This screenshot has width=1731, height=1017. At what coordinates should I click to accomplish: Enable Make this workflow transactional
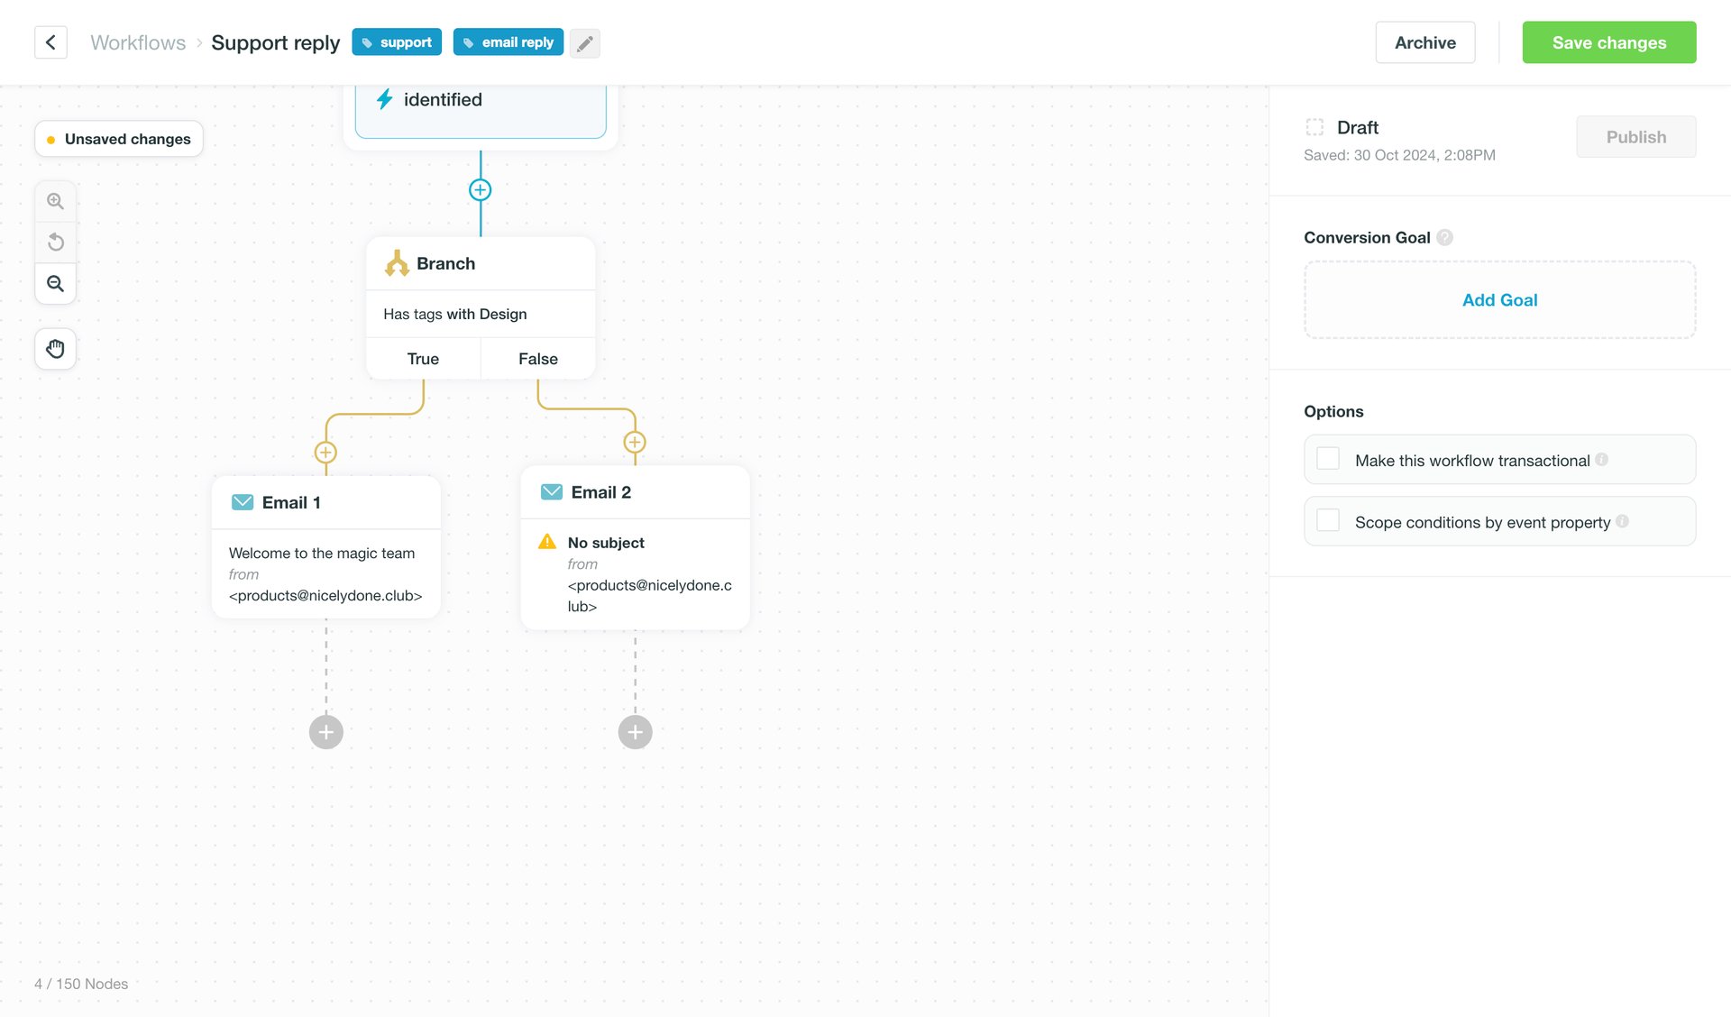pos(1327,458)
